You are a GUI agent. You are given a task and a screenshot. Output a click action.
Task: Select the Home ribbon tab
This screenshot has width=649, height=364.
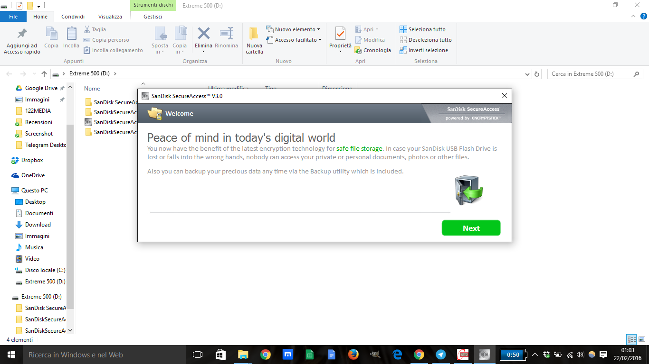coord(40,17)
